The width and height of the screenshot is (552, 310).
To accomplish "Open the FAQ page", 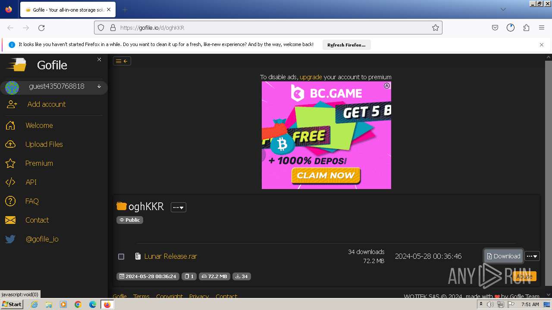I will [32, 201].
